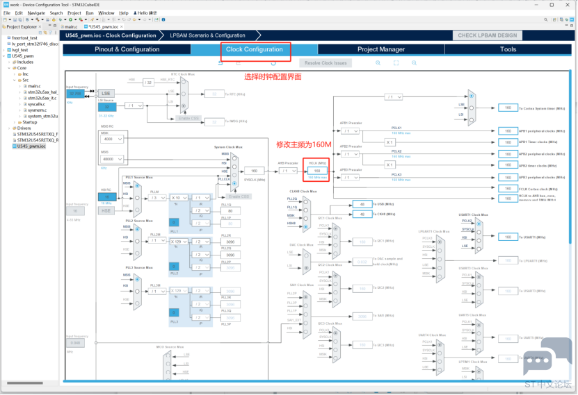Click the undo arrow icon above the clock diagram
Image resolution: width=578 pixels, height=395 pixels.
(x=220, y=63)
